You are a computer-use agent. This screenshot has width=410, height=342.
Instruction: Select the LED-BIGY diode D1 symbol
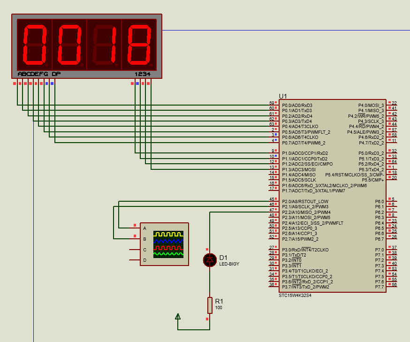209,259
